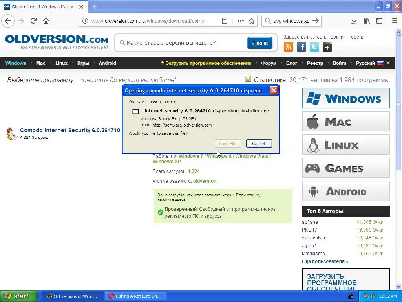Image resolution: width=402 pixels, height=302 pixels.
Task: Click the share plus icon
Action: [327, 47]
